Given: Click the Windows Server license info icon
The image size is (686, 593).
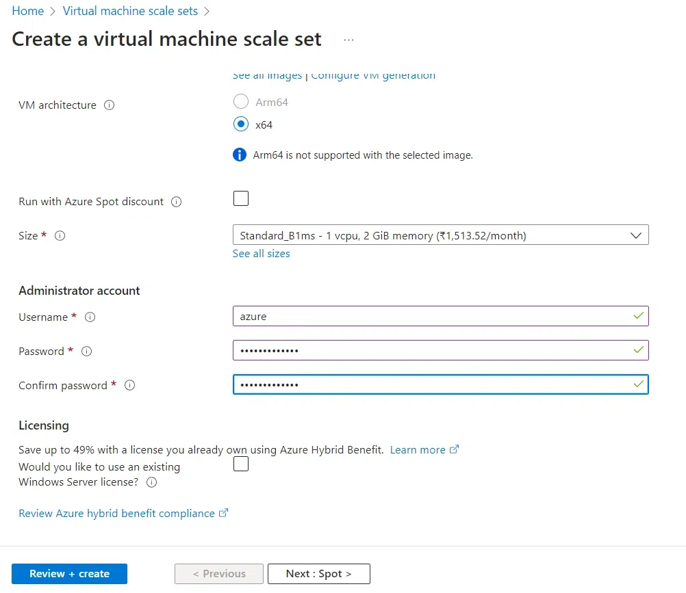Looking at the screenshot, I should coord(152,482).
